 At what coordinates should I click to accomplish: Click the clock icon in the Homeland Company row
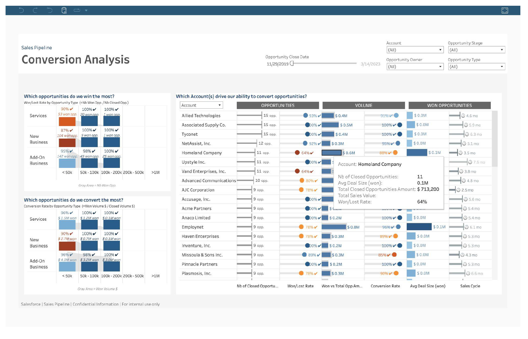(x=460, y=153)
